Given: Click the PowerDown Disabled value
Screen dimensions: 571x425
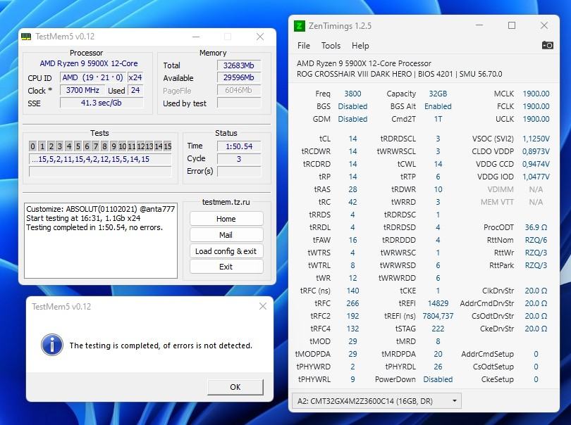Looking at the screenshot, I should pyautogui.click(x=438, y=379).
